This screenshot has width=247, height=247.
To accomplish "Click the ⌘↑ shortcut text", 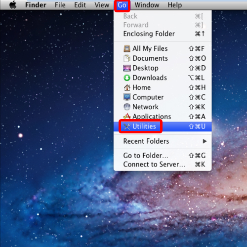I will (x=200, y=34).
